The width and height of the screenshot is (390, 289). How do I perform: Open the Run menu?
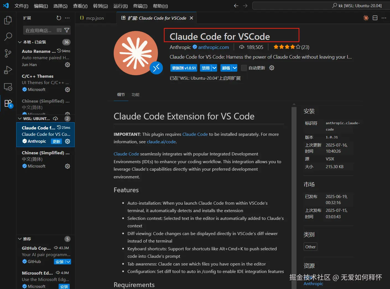121,6
